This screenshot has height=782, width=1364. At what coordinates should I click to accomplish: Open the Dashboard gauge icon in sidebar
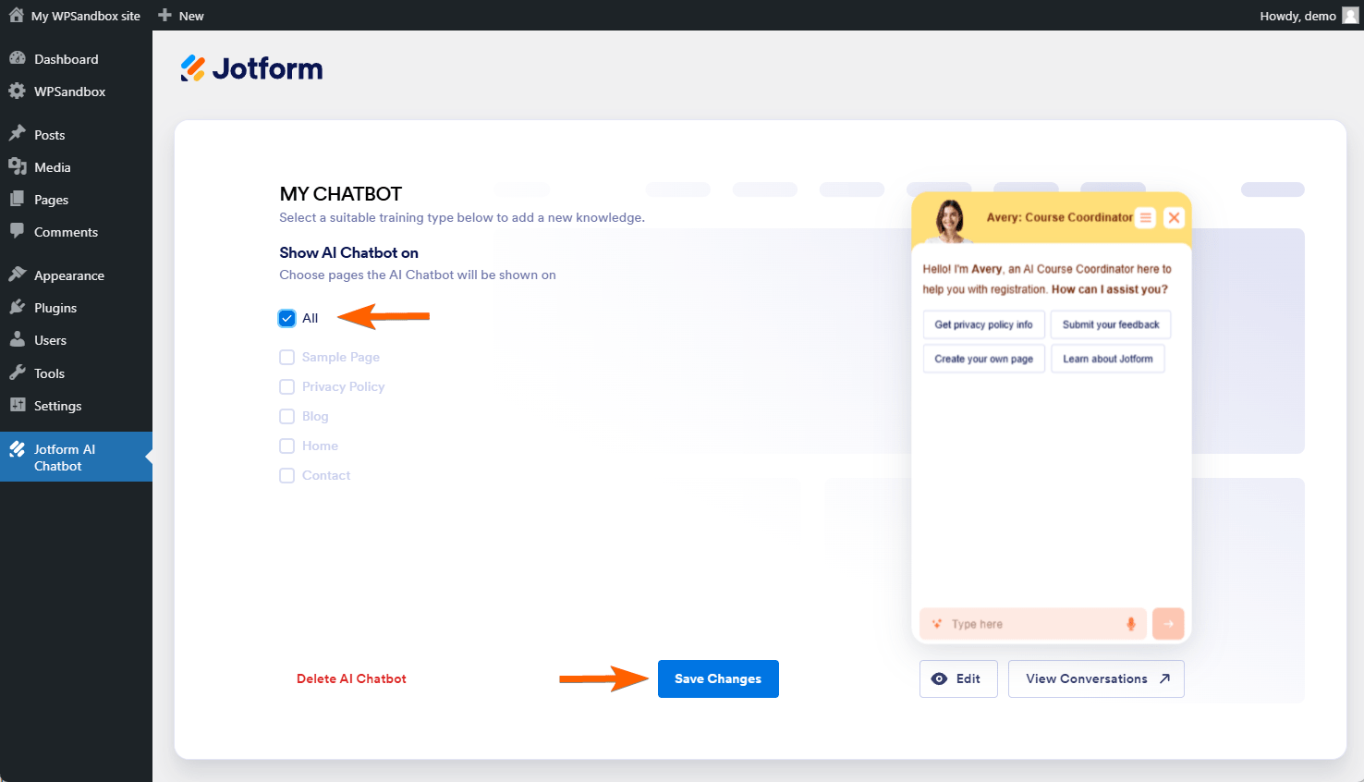tap(17, 58)
